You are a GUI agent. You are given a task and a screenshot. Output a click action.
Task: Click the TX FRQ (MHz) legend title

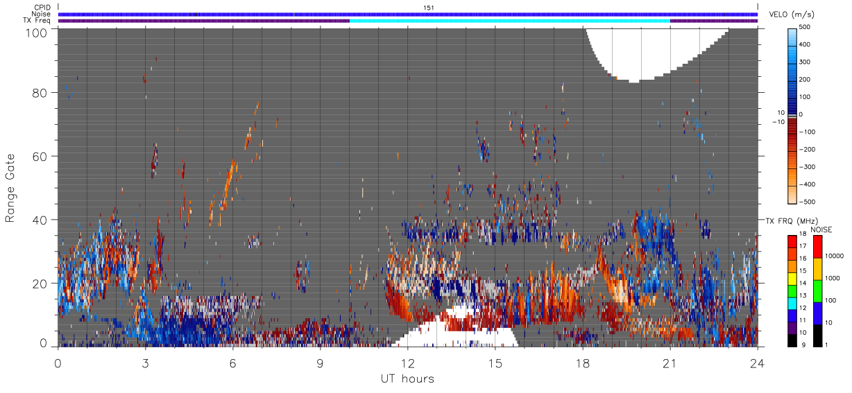pyautogui.click(x=792, y=220)
